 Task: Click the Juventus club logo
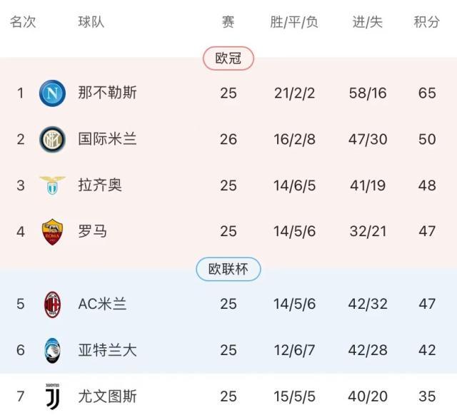click(52, 396)
